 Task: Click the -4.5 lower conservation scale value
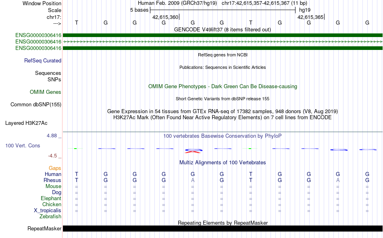[52, 156]
